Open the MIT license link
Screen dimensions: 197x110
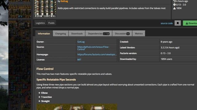[79, 60]
